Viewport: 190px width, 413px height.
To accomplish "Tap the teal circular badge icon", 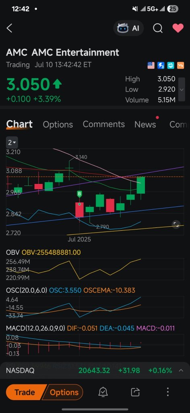I will click(171, 65).
